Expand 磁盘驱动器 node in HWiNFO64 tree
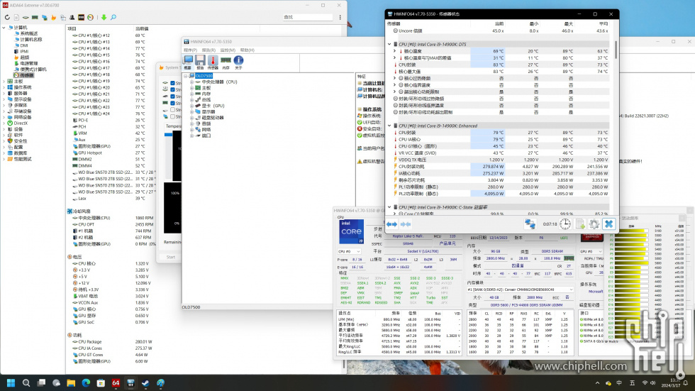695x391 pixels. (192, 118)
